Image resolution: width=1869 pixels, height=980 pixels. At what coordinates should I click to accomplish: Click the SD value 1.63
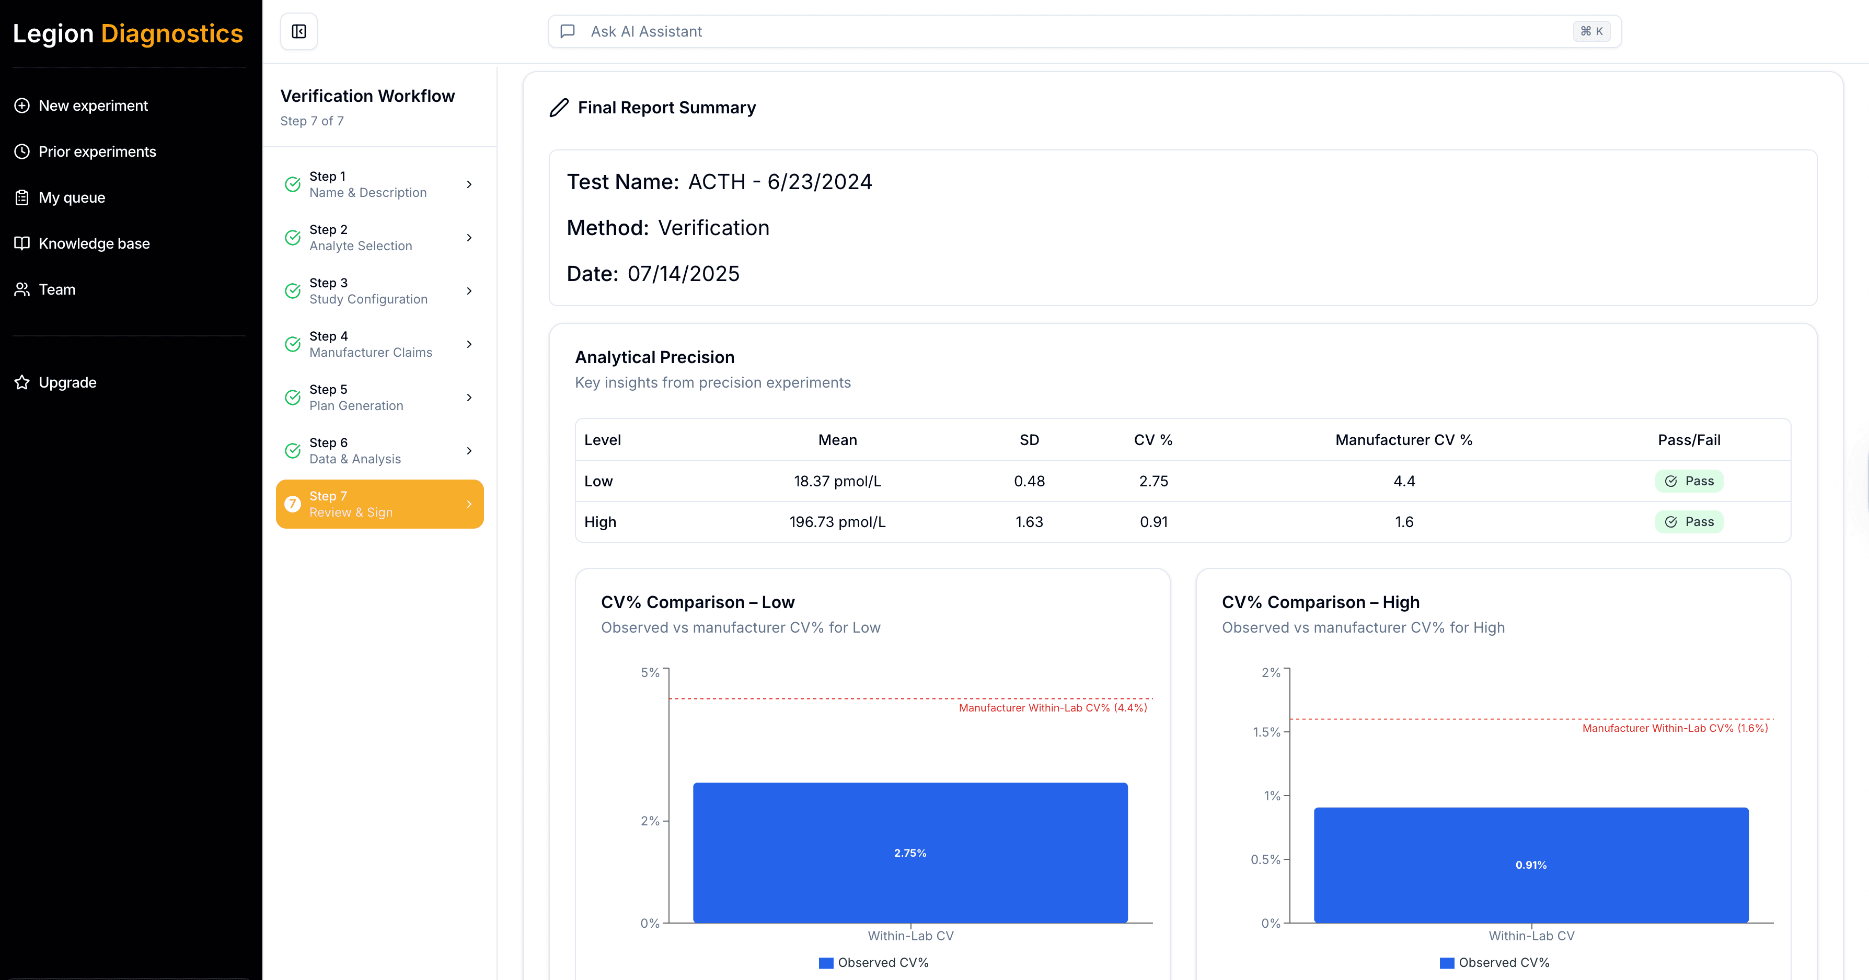click(1029, 521)
